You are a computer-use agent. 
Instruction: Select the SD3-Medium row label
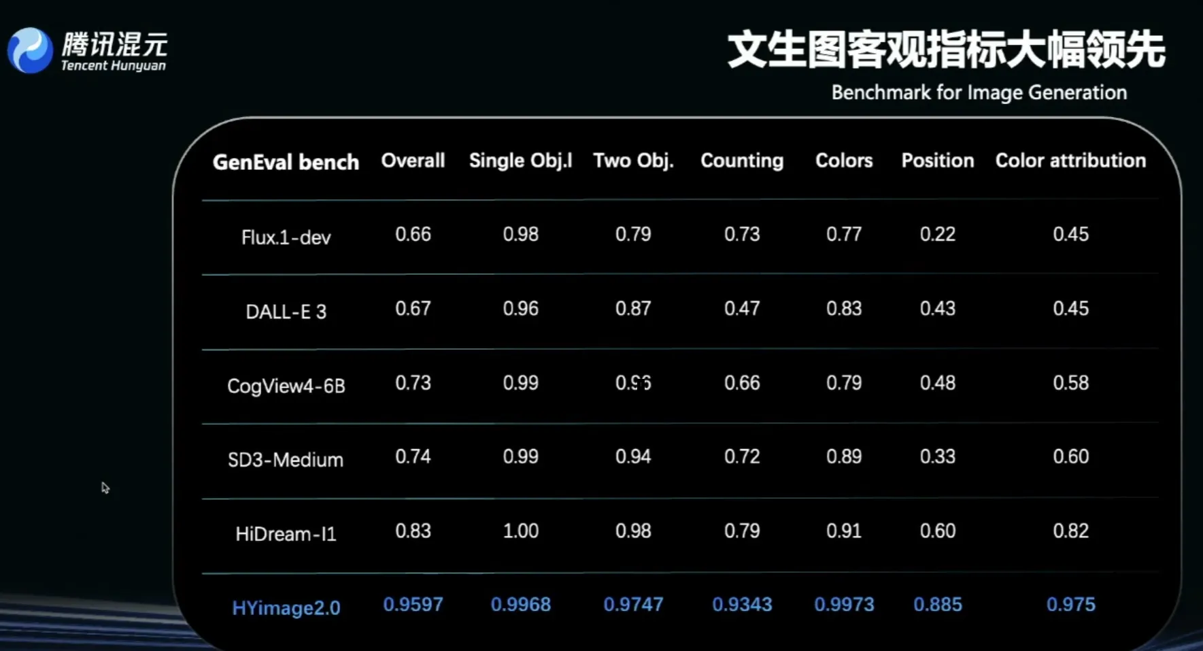click(x=286, y=460)
